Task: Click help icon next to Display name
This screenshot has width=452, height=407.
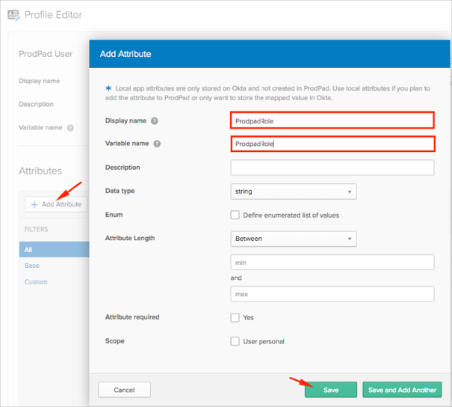Action: coord(155,120)
